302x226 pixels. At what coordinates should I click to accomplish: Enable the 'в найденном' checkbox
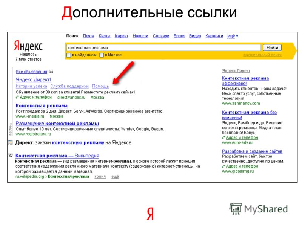pyautogui.click(x=69, y=55)
